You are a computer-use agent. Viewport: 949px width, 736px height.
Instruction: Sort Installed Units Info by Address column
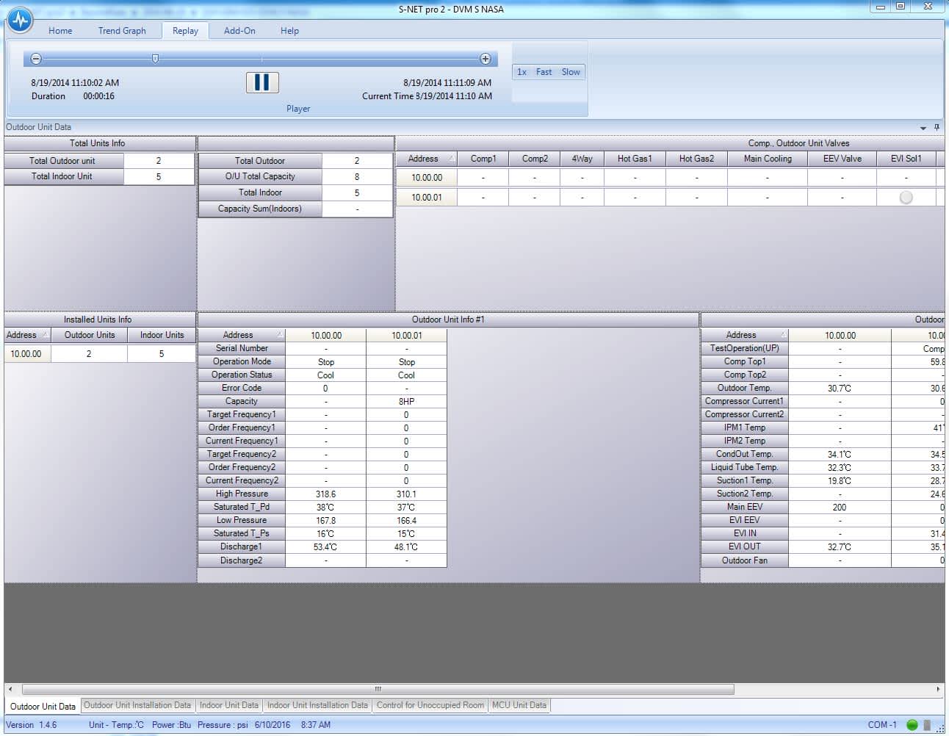(27, 335)
